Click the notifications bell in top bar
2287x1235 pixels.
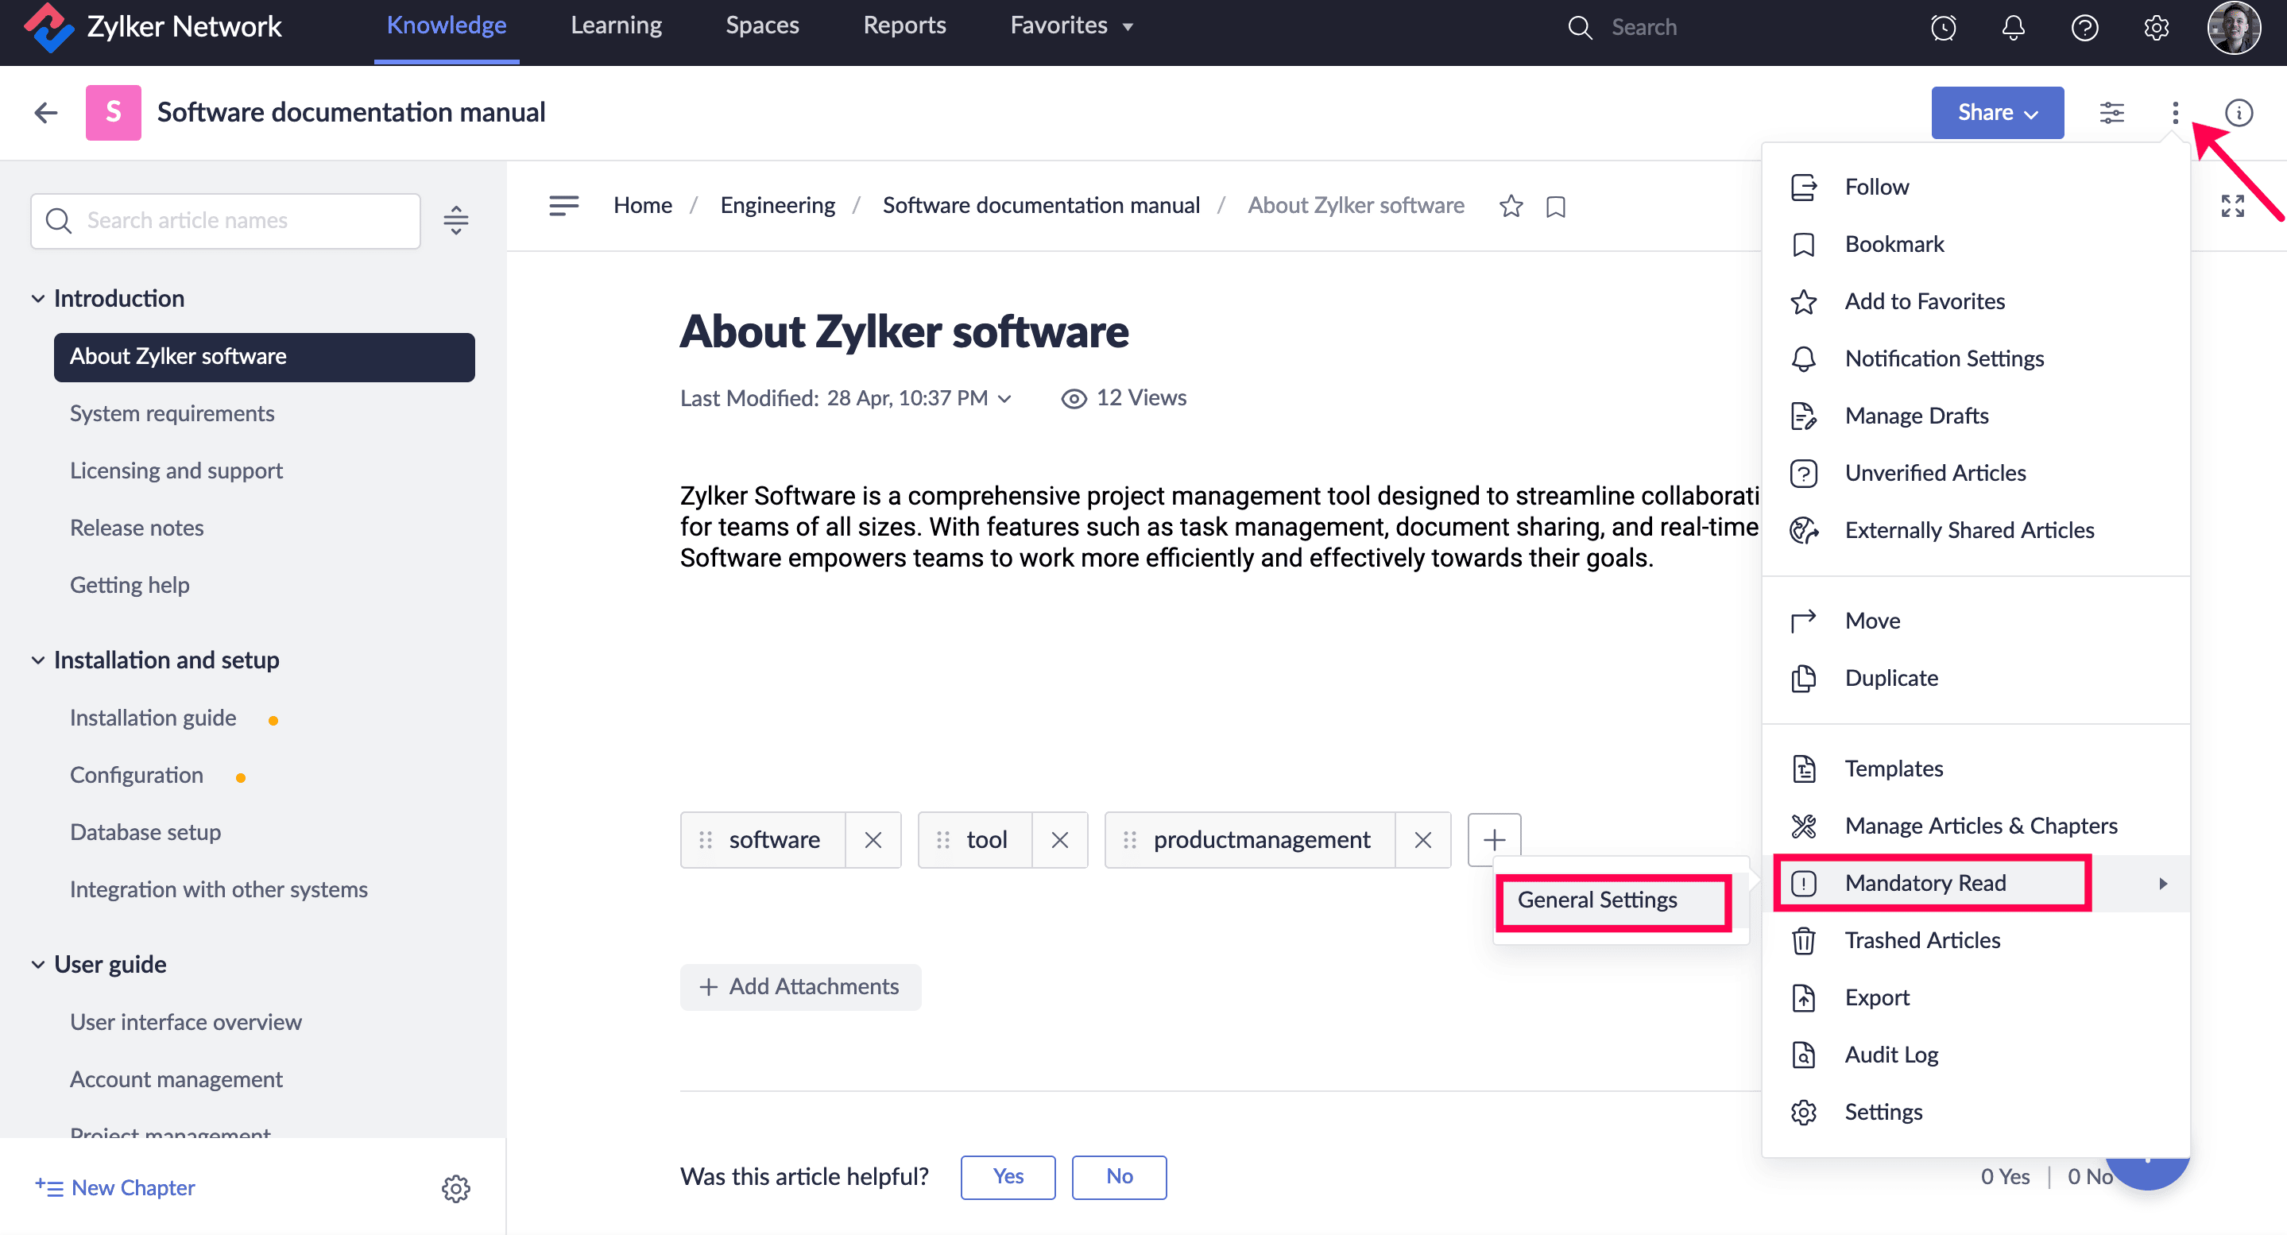[x=2013, y=28]
